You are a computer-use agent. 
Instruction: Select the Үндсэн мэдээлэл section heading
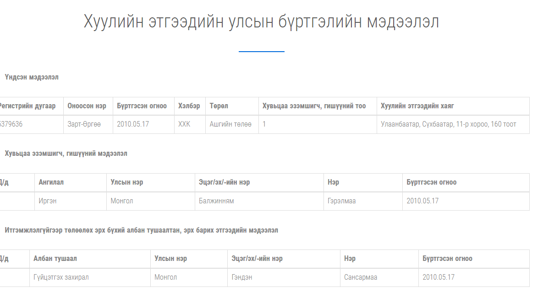[32, 77]
